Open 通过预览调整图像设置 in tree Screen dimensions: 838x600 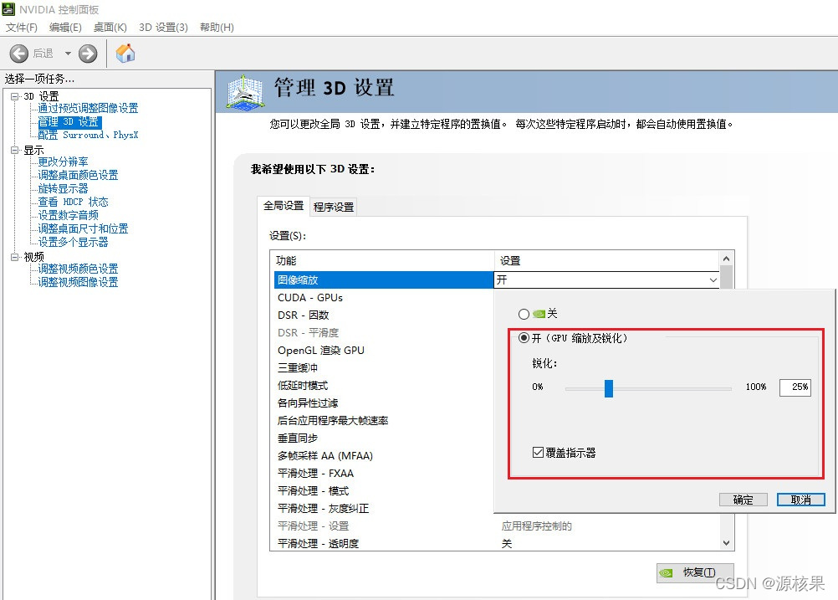(x=88, y=108)
